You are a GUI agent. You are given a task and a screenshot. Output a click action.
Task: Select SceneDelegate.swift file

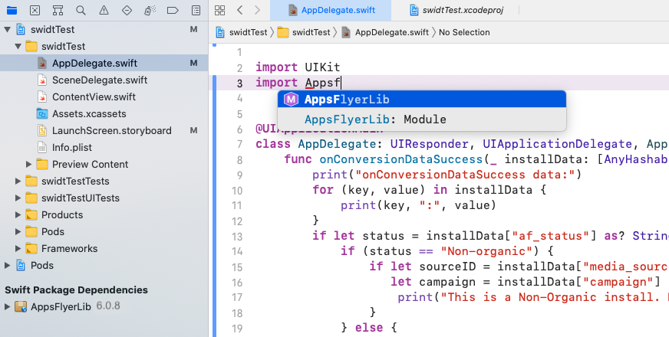click(104, 80)
